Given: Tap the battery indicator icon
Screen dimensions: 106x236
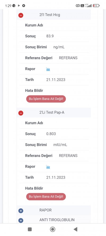Looking at the screenshot, I should [x=96, y=6].
